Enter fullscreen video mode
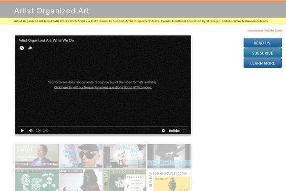Image resolution: width=286 pixels, height=191 pixels. click(x=184, y=131)
